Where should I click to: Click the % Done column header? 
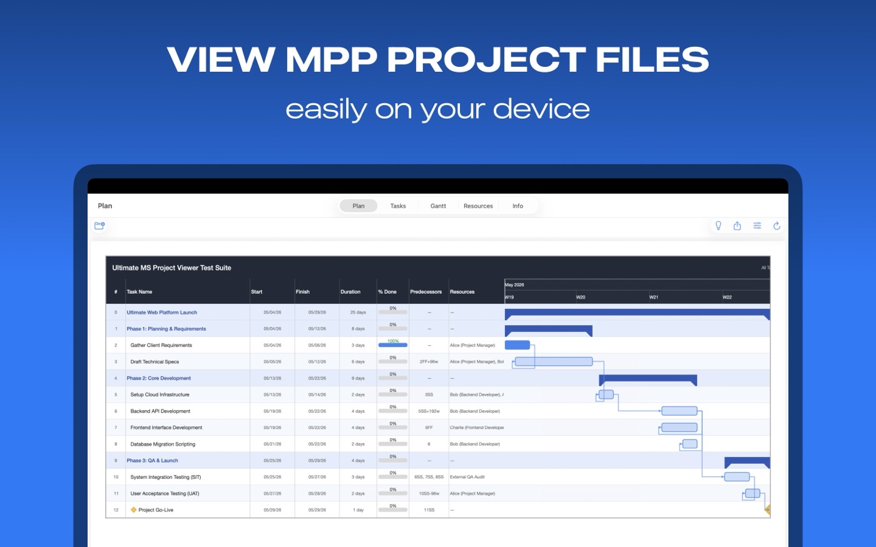tap(387, 292)
